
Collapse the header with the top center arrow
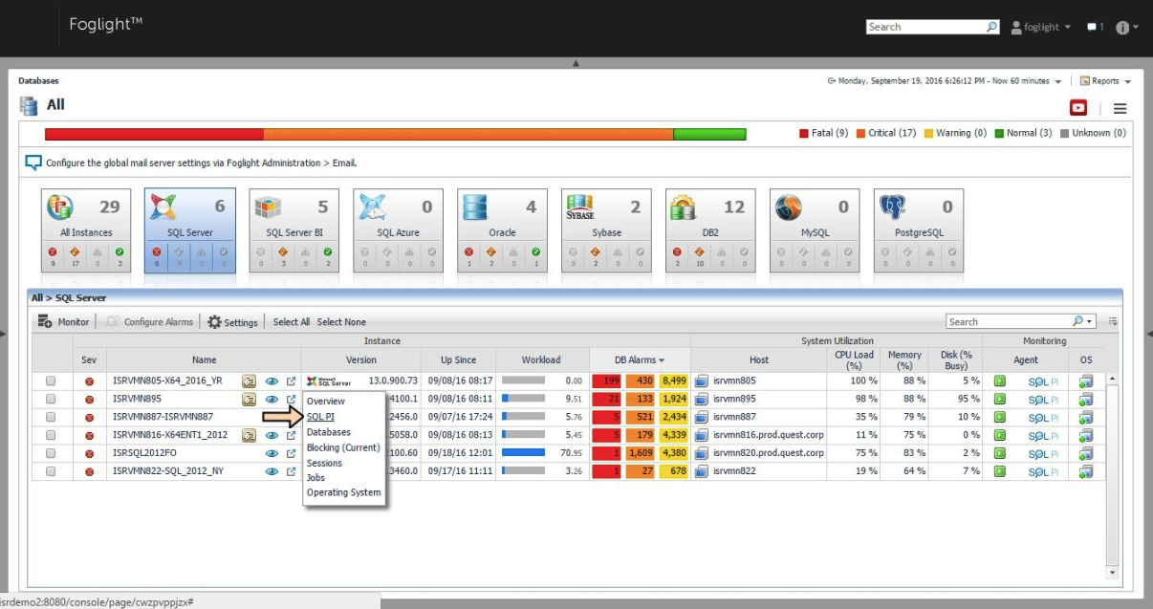[576, 63]
